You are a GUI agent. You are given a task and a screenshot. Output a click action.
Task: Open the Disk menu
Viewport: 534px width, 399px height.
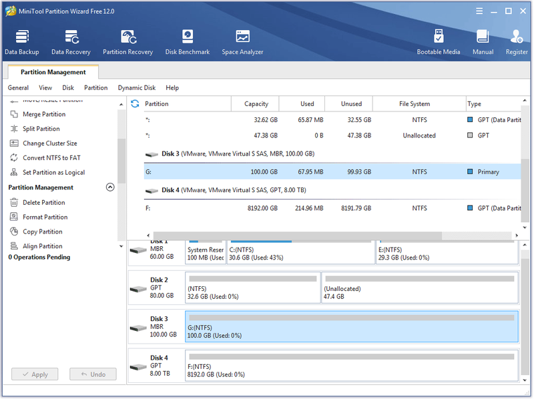68,88
